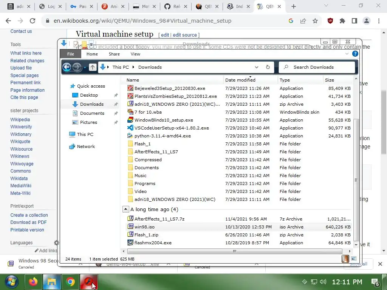The image size is (387, 290).
Task: Open Wikipedia sister project link
Action: coord(20,120)
